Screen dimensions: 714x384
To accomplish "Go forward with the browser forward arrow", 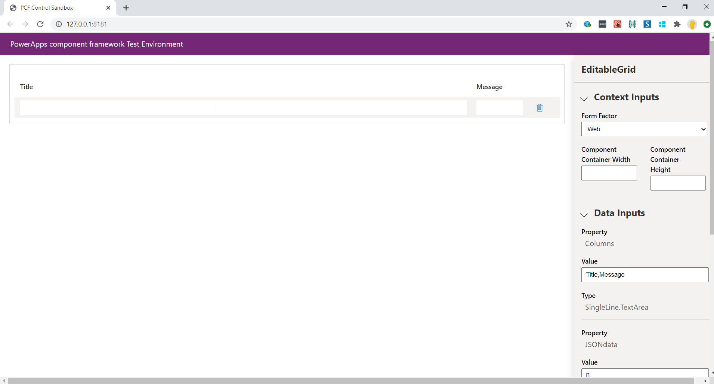I will click(25, 24).
